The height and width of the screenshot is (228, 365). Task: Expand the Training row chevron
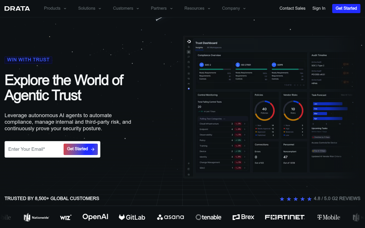click(245, 146)
